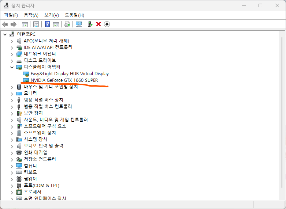Click the Forward arrow in toolbar
The height and width of the screenshot is (209, 286).
[x=14, y=24]
